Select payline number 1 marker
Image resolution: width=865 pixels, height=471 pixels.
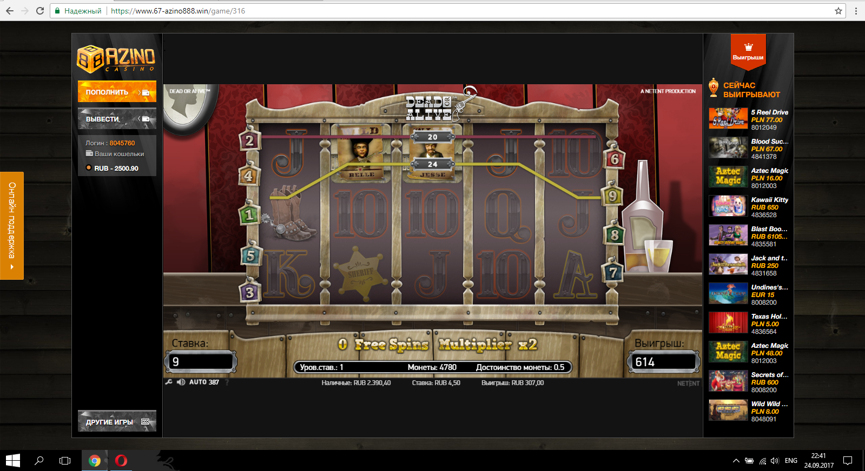point(249,215)
